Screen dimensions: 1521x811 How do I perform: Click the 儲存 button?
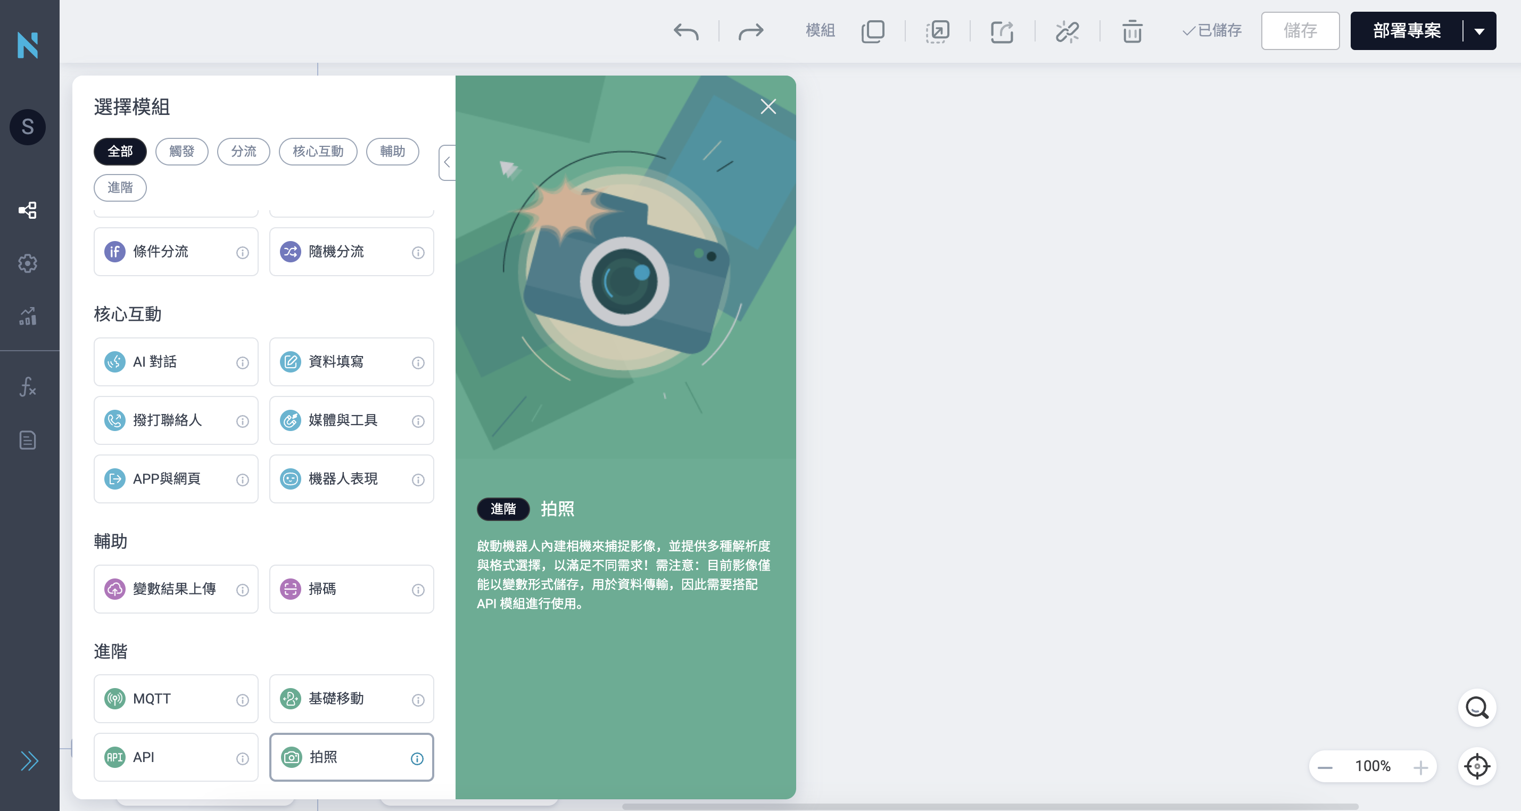point(1300,31)
